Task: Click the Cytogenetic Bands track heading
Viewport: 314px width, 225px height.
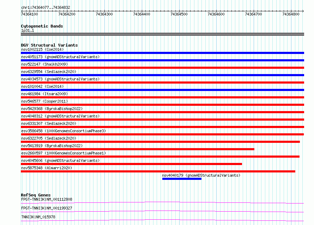Action: click(x=42, y=26)
